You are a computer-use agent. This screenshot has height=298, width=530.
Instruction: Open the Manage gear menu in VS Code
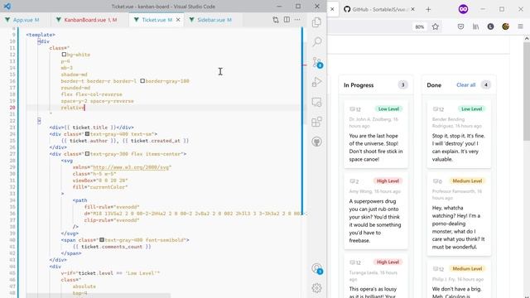[316, 288]
